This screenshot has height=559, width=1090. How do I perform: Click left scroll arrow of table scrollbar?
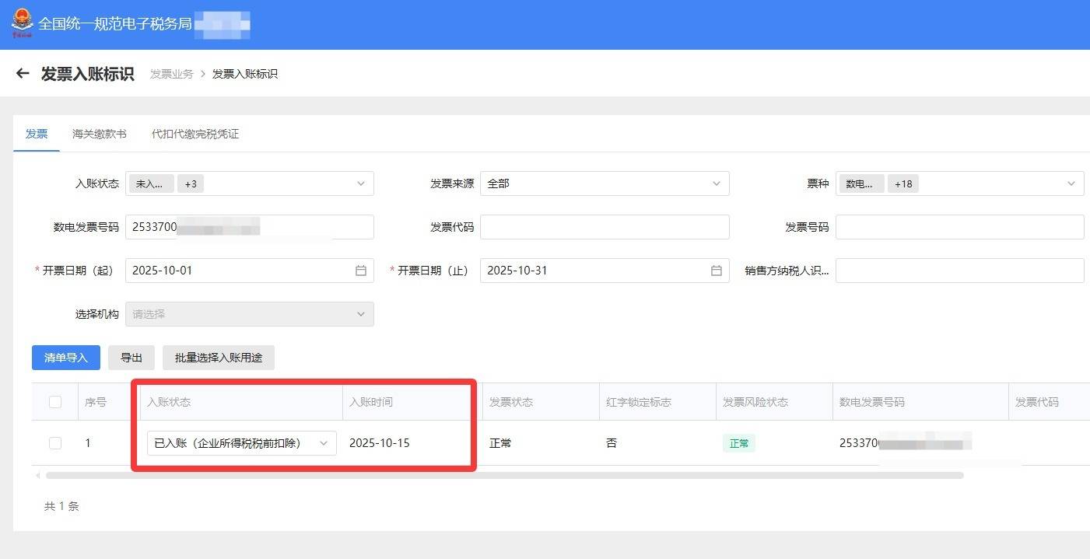[37, 475]
